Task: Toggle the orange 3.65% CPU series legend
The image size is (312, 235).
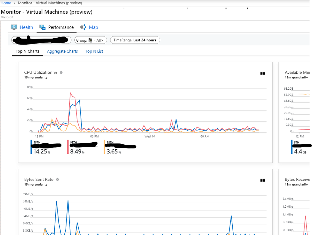Action: (120, 147)
